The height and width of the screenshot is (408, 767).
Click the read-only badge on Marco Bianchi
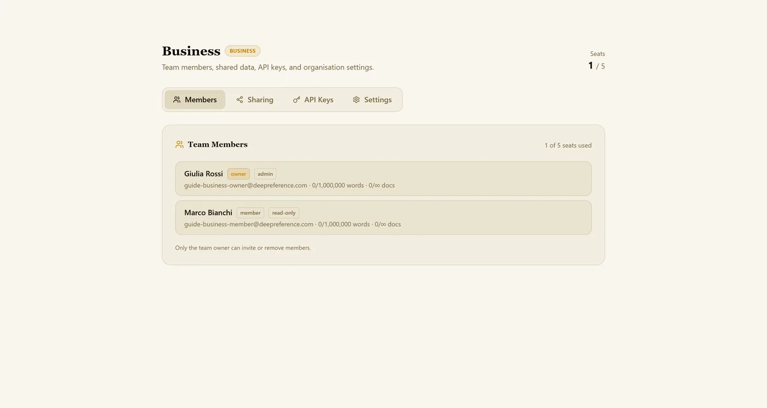284,213
